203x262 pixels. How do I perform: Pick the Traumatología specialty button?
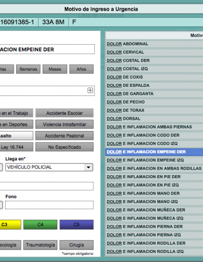40,245
